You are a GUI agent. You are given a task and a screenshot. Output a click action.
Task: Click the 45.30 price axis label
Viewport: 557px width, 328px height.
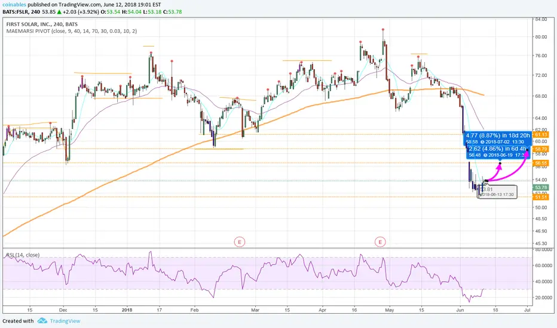pyautogui.click(x=541, y=243)
